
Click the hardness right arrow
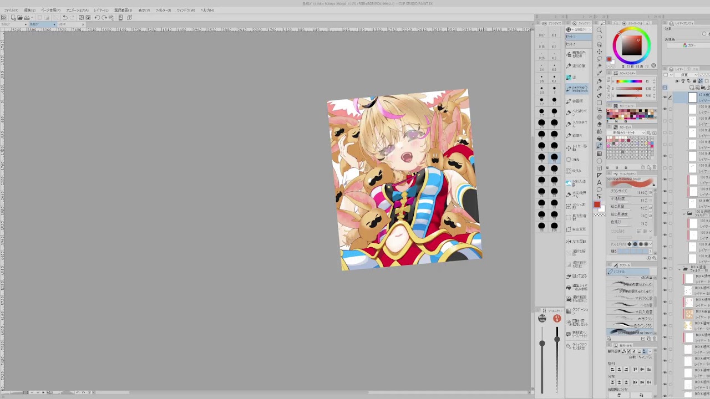coord(651,251)
